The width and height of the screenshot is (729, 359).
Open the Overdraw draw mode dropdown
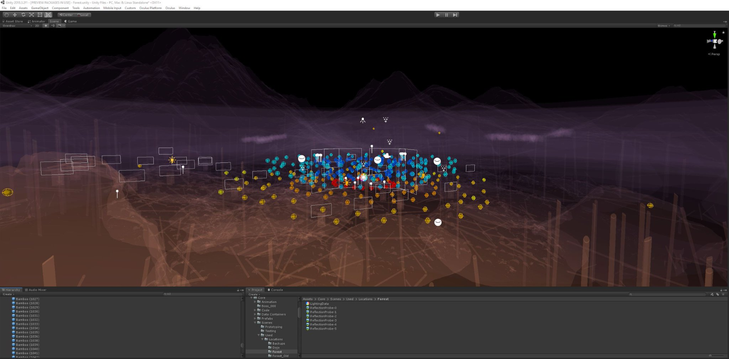click(17, 26)
